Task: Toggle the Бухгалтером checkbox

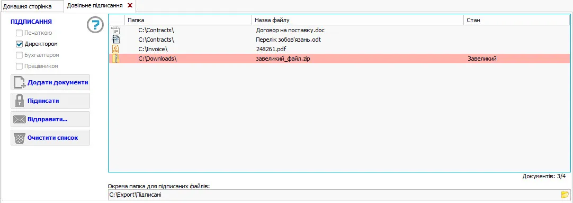Action: 20,55
